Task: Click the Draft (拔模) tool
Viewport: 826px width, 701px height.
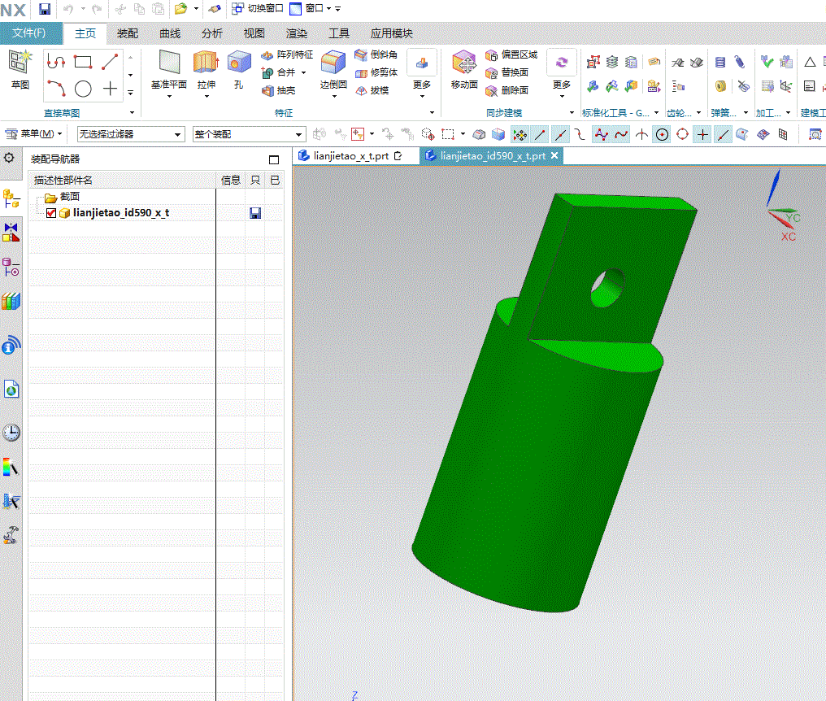Action: click(x=372, y=90)
